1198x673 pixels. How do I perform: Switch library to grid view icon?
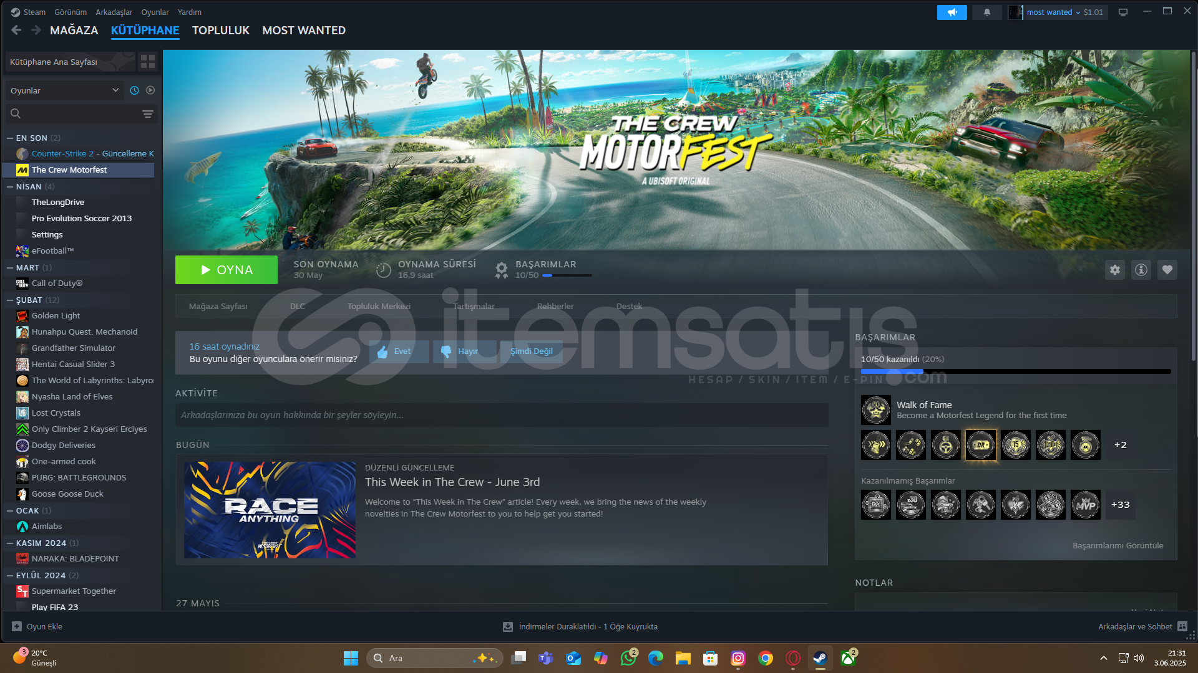(148, 61)
